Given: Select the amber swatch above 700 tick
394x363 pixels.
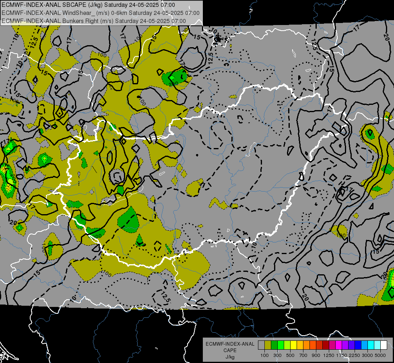Looking at the screenshot, I should [300, 345].
